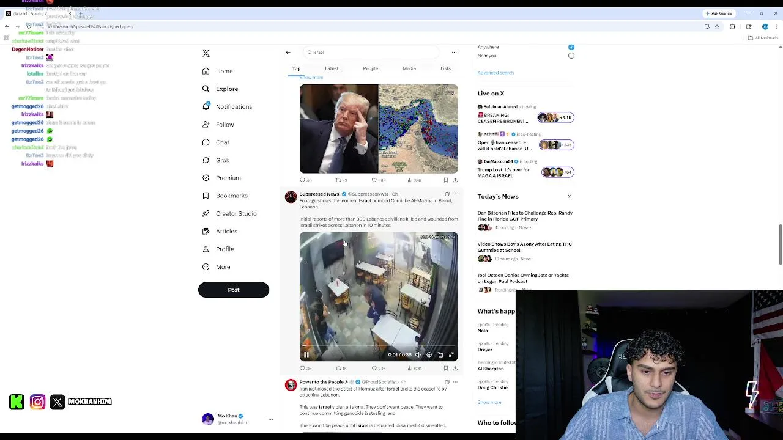Viewport: 783px width, 440px height.
Task: Open video settings gear
Action: [429, 354]
